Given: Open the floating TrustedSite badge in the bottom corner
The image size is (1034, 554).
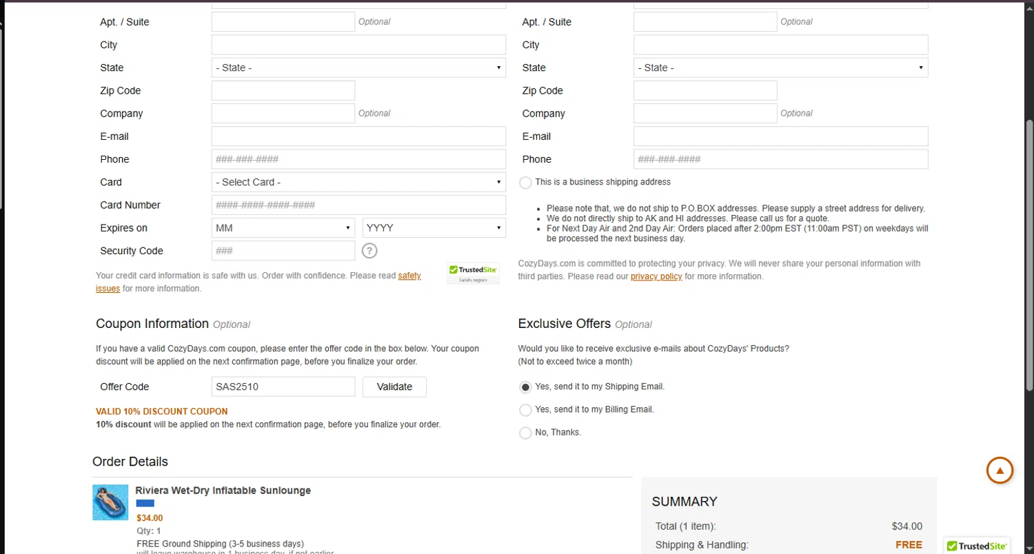Looking at the screenshot, I should click(977, 546).
